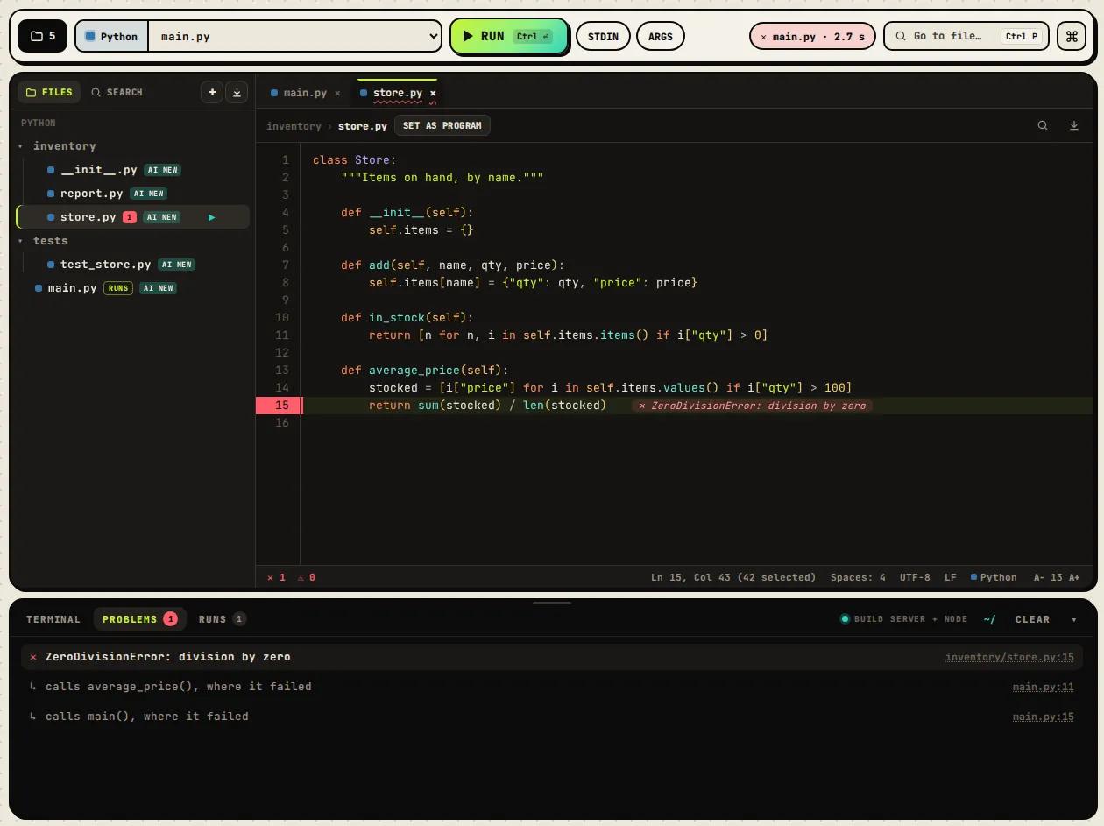Select the Python language selector
1104x826 pixels.
pyautogui.click(x=112, y=37)
